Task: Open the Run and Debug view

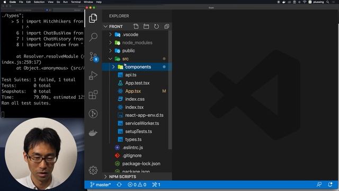Action: (x=93, y=75)
